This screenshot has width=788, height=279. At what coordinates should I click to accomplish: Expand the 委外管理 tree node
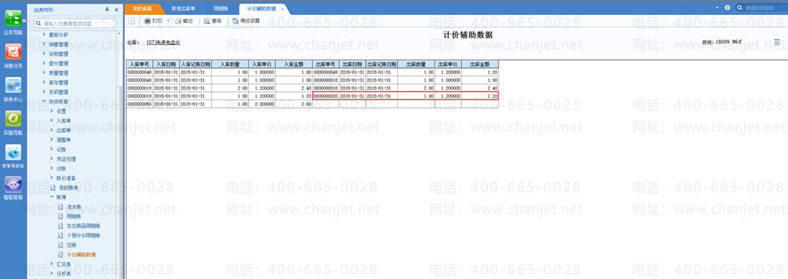click(44, 64)
